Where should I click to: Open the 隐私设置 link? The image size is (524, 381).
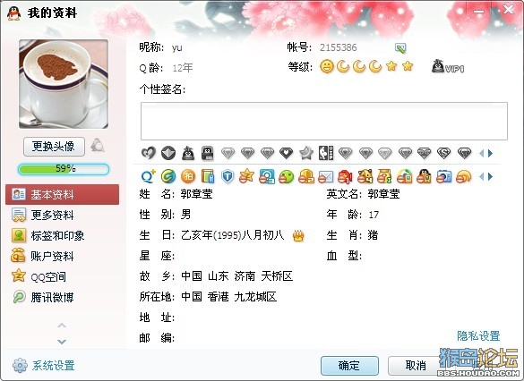tap(478, 336)
